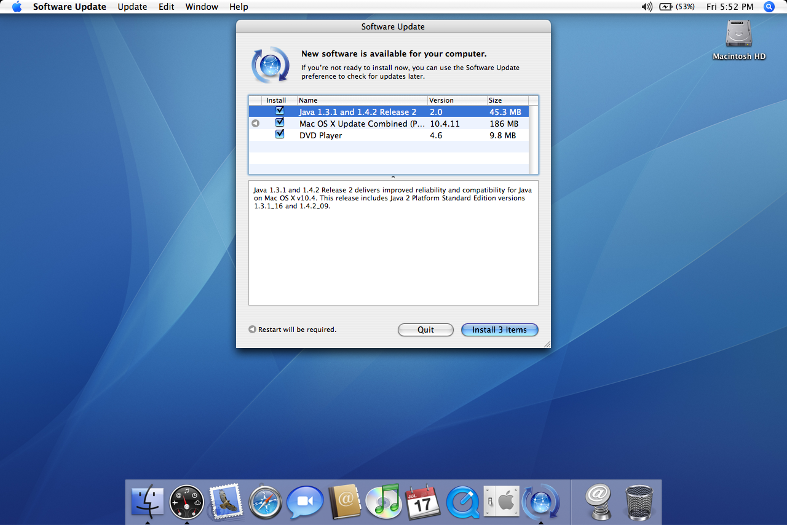Open the Window menu

[202, 7]
